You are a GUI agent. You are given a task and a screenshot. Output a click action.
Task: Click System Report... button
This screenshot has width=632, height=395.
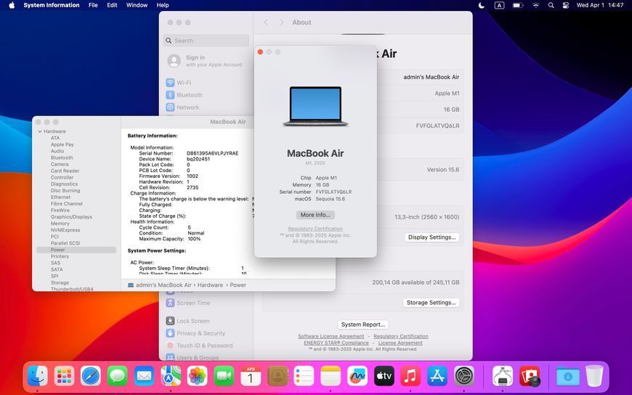click(x=362, y=325)
